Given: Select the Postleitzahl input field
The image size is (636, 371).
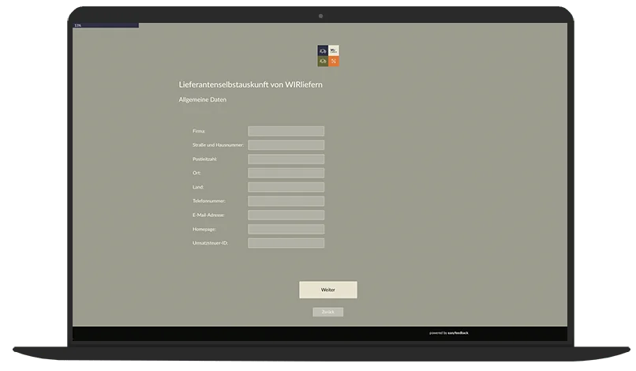Looking at the screenshot, I should point(286,159).
